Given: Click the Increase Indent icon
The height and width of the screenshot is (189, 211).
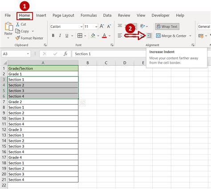Looking at the screenshot, I should pyautogui.click(x=149, y=36).
